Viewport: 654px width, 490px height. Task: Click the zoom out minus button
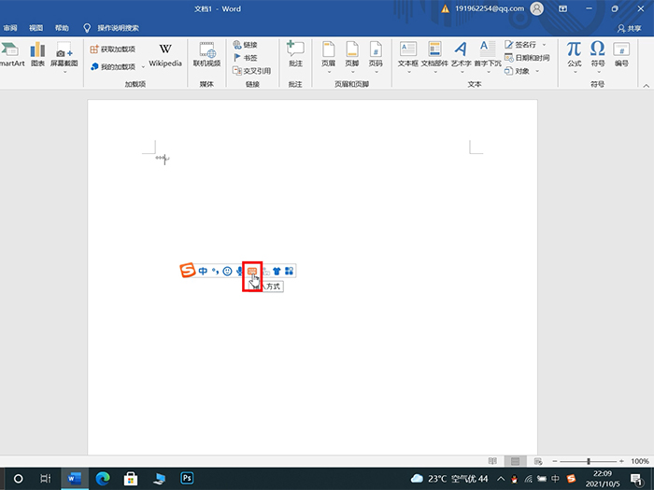555,461
